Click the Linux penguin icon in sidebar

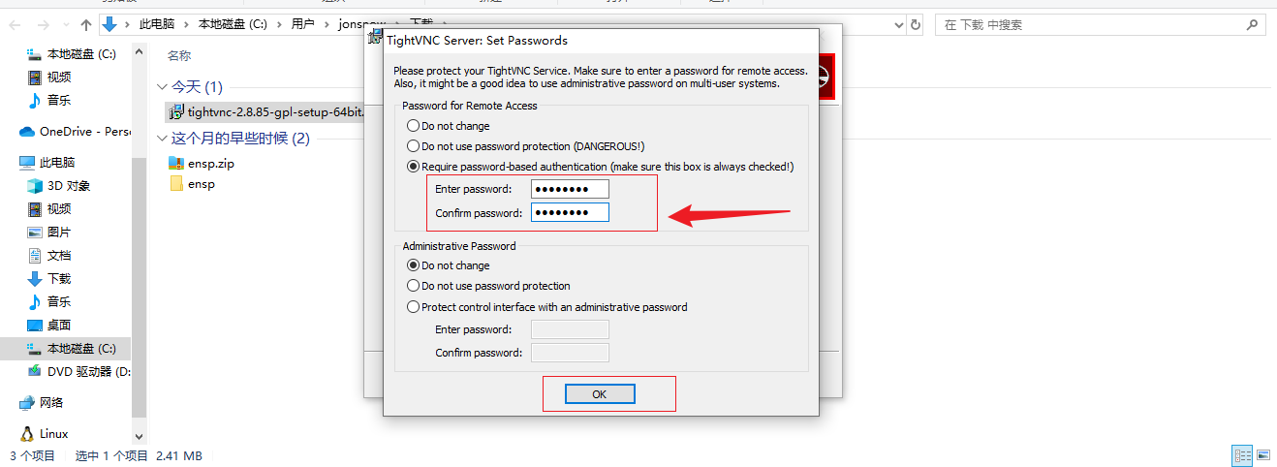(27, 433)
